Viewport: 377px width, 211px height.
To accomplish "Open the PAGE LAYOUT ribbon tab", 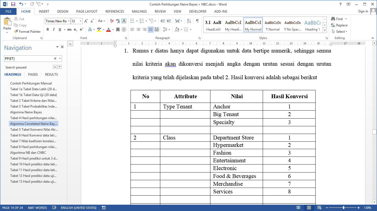I will (87, 12).
